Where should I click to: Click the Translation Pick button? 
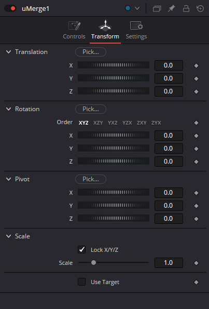click(x=91, y=52)
